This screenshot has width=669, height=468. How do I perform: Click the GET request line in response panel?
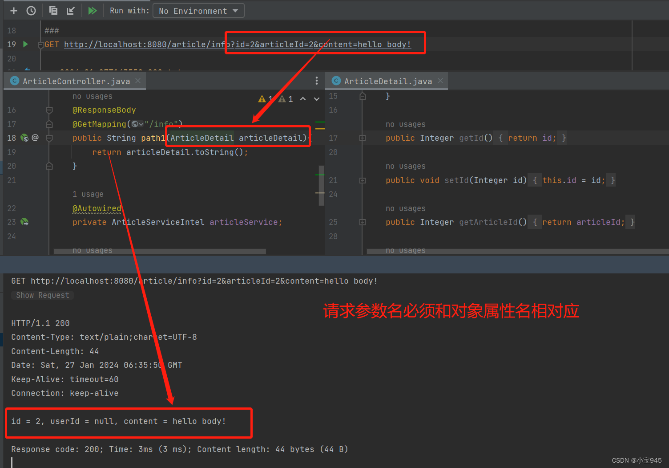pos(194,281)
